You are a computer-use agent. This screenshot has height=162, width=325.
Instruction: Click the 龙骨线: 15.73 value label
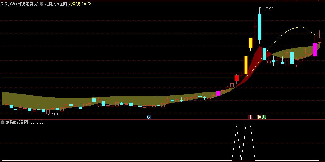(x=80, y=4)
